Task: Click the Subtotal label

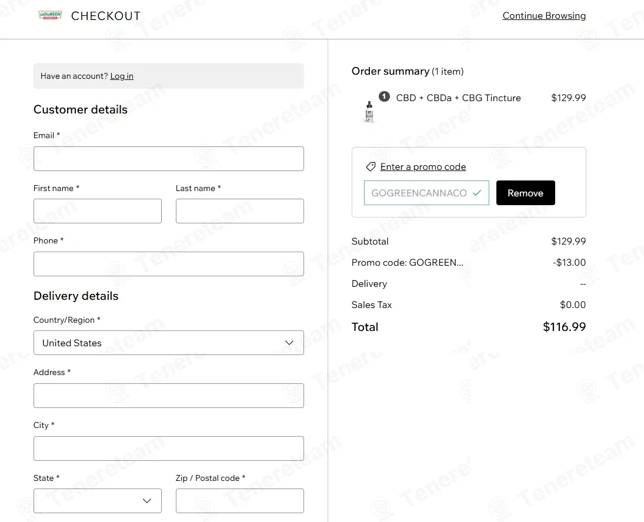Action: (370, 241)
